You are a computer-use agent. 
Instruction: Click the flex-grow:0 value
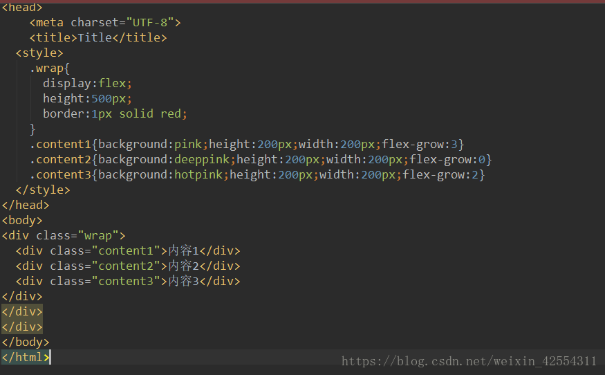pos(447,160)
